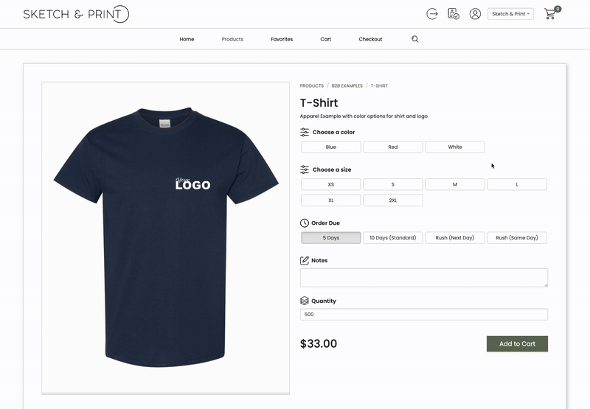Expand the Sketch & Print dropdown
The width and height of the screenshot is (590, 409).
coord(510,14)
